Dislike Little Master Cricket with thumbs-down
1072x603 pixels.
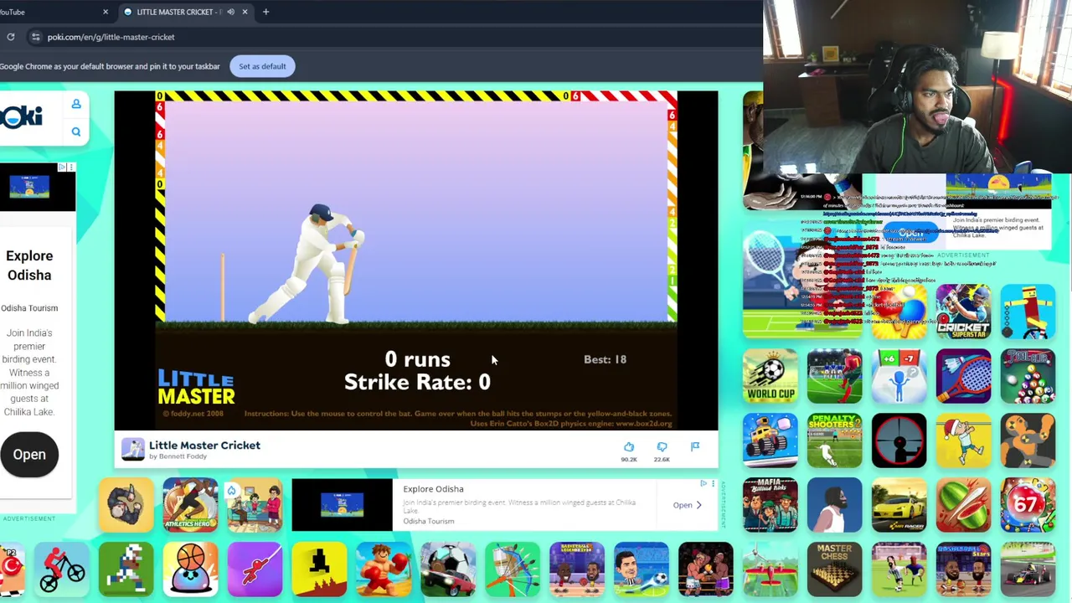coord(662,447)
